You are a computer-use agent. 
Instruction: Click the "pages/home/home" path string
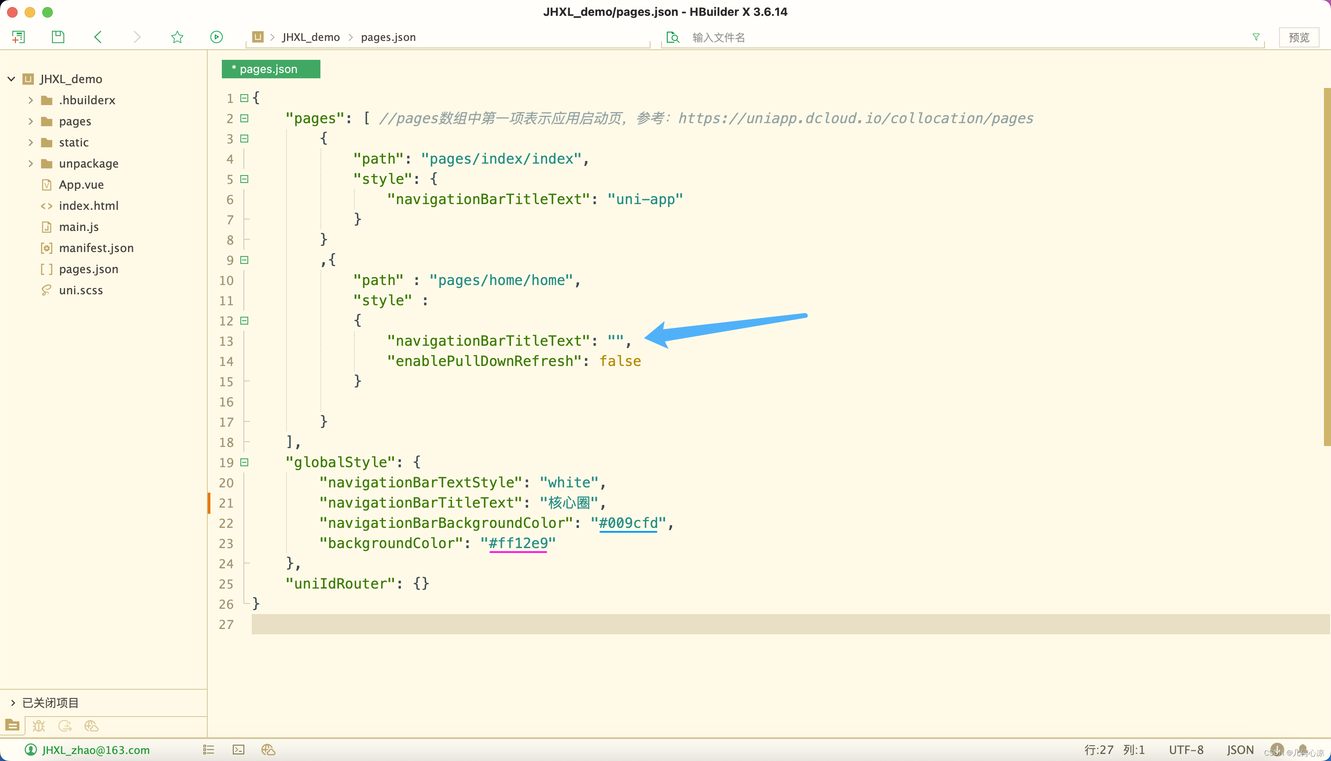[x=501, y=280]
